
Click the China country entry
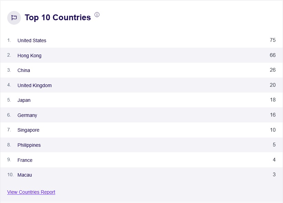click(x=24, y=70)
